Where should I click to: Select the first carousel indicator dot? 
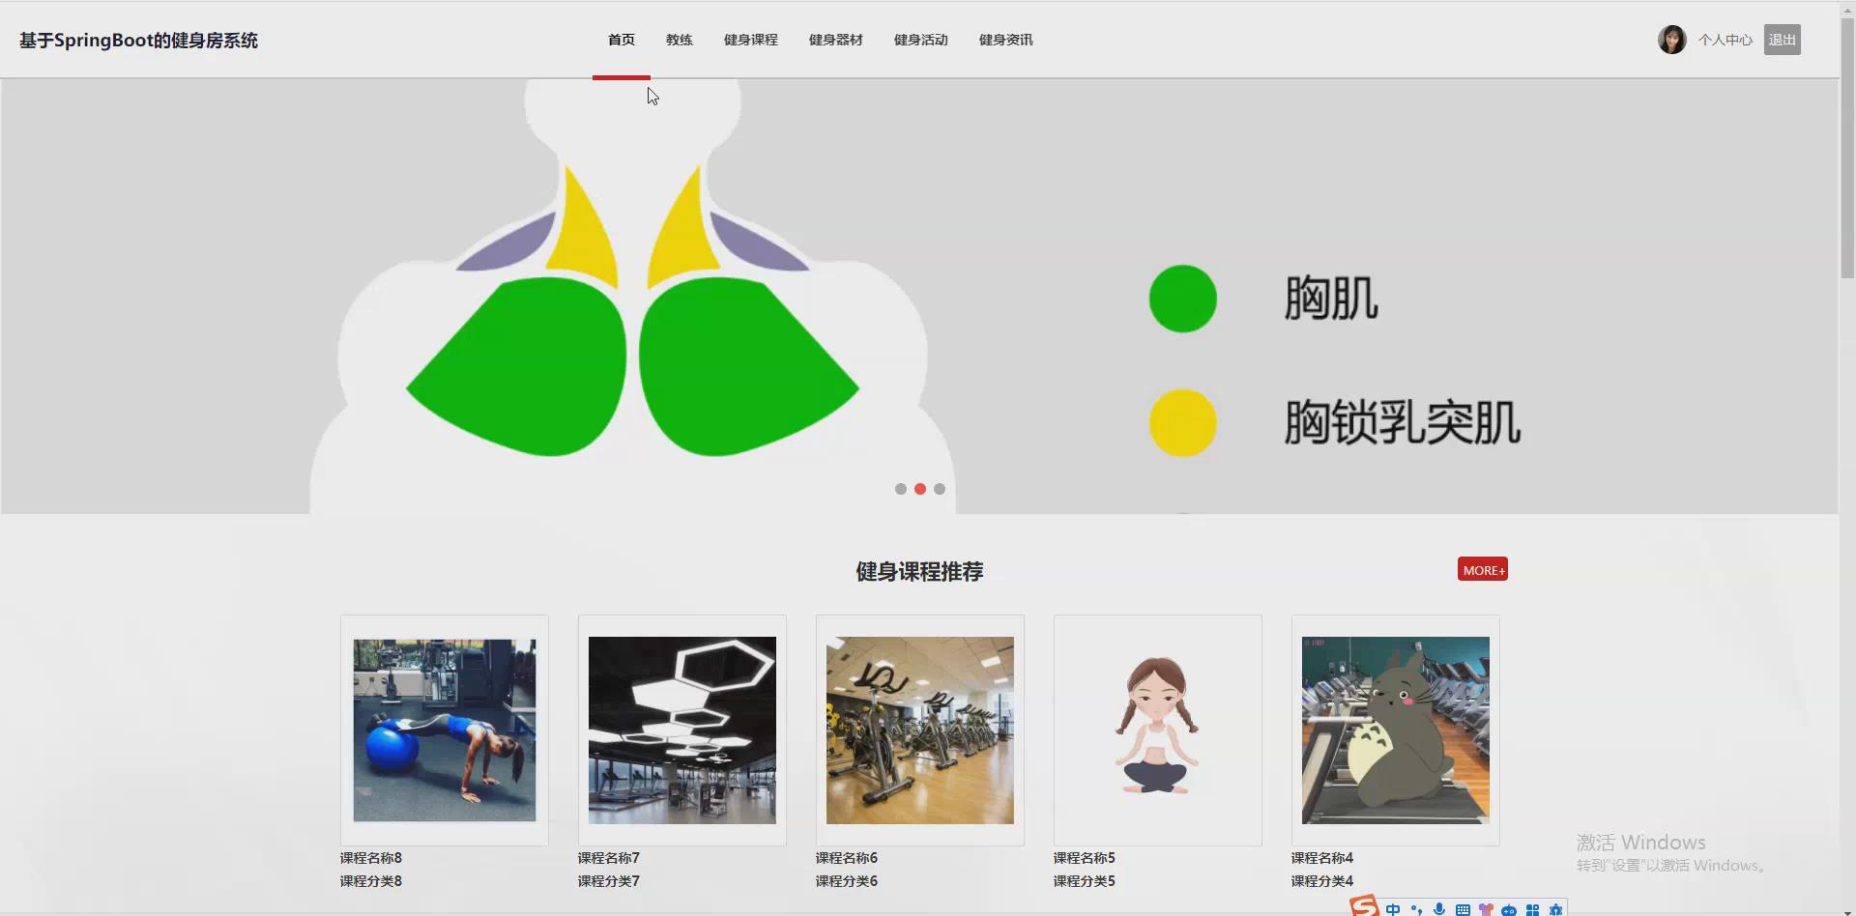coord(902,489)
